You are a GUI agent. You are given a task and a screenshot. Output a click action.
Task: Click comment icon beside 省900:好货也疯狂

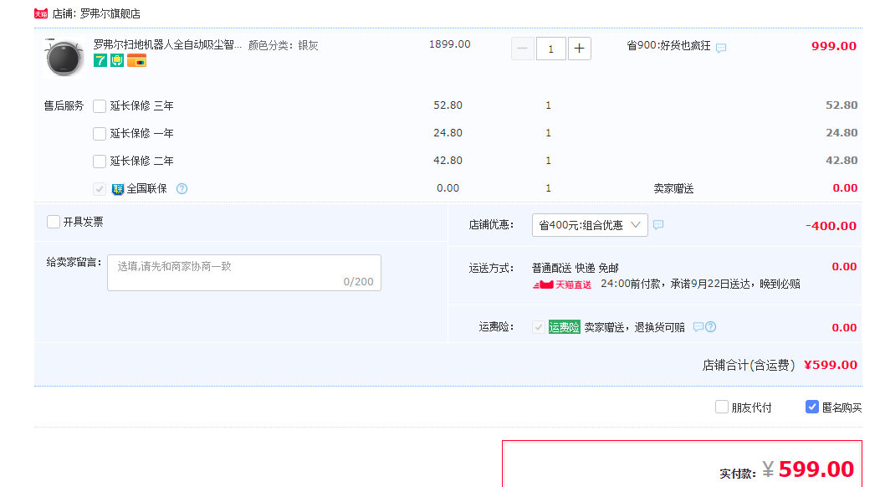721,48
